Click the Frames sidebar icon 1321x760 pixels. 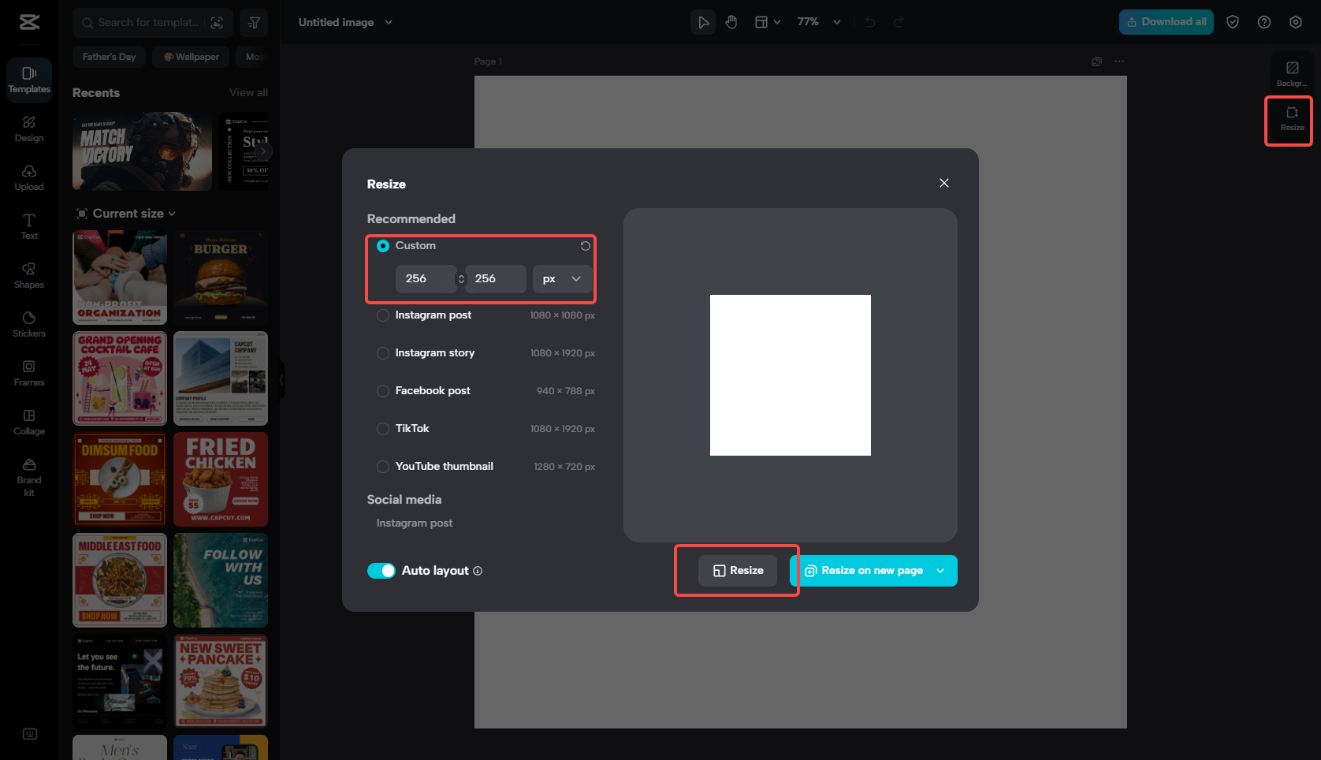29,372
